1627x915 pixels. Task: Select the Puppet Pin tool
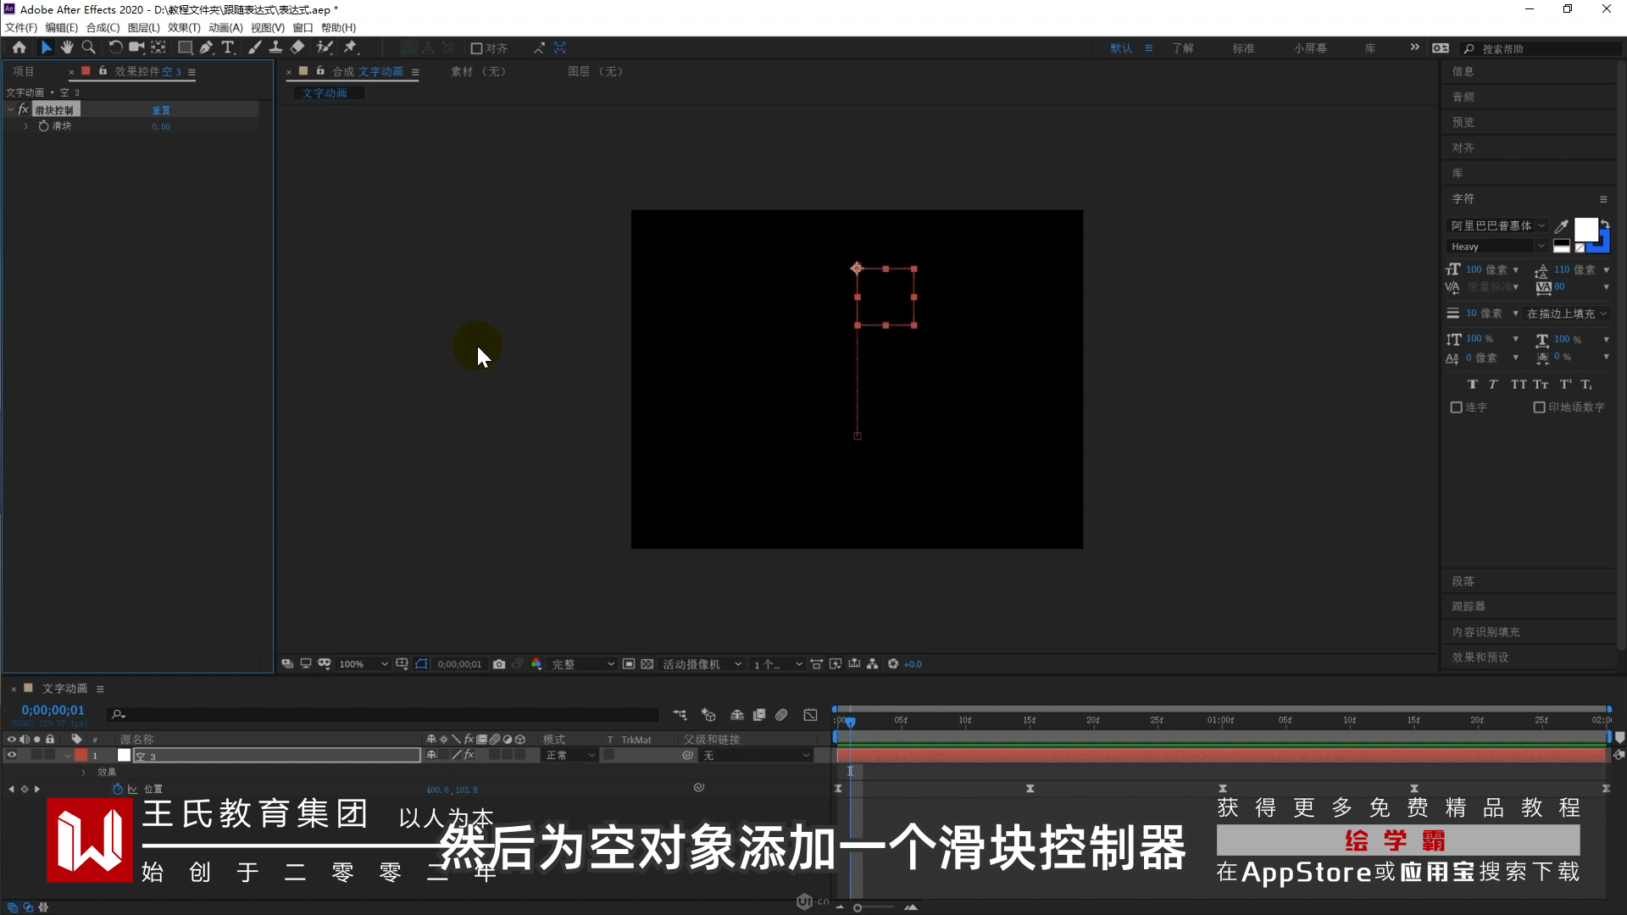point(350,48)
